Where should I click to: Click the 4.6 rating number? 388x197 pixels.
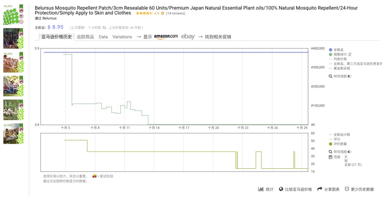click(157, 13)
